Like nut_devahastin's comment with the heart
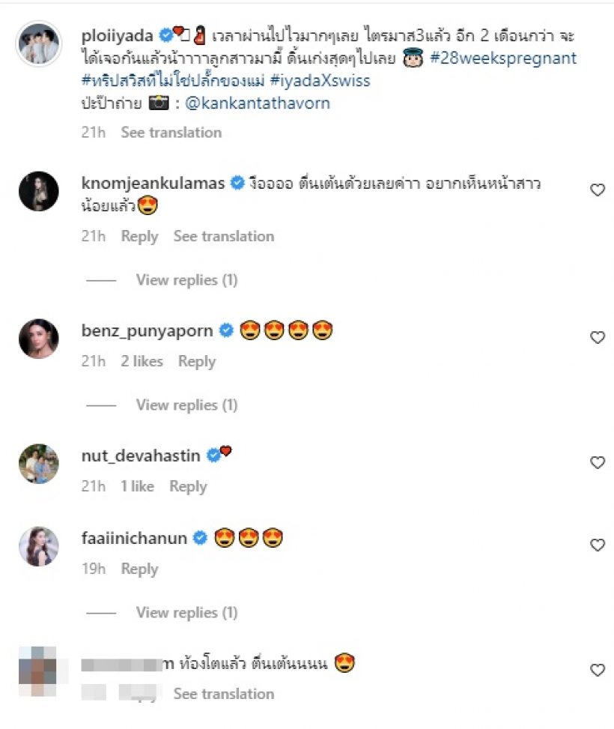Screen dimensions: 614x729 [598, 463]
